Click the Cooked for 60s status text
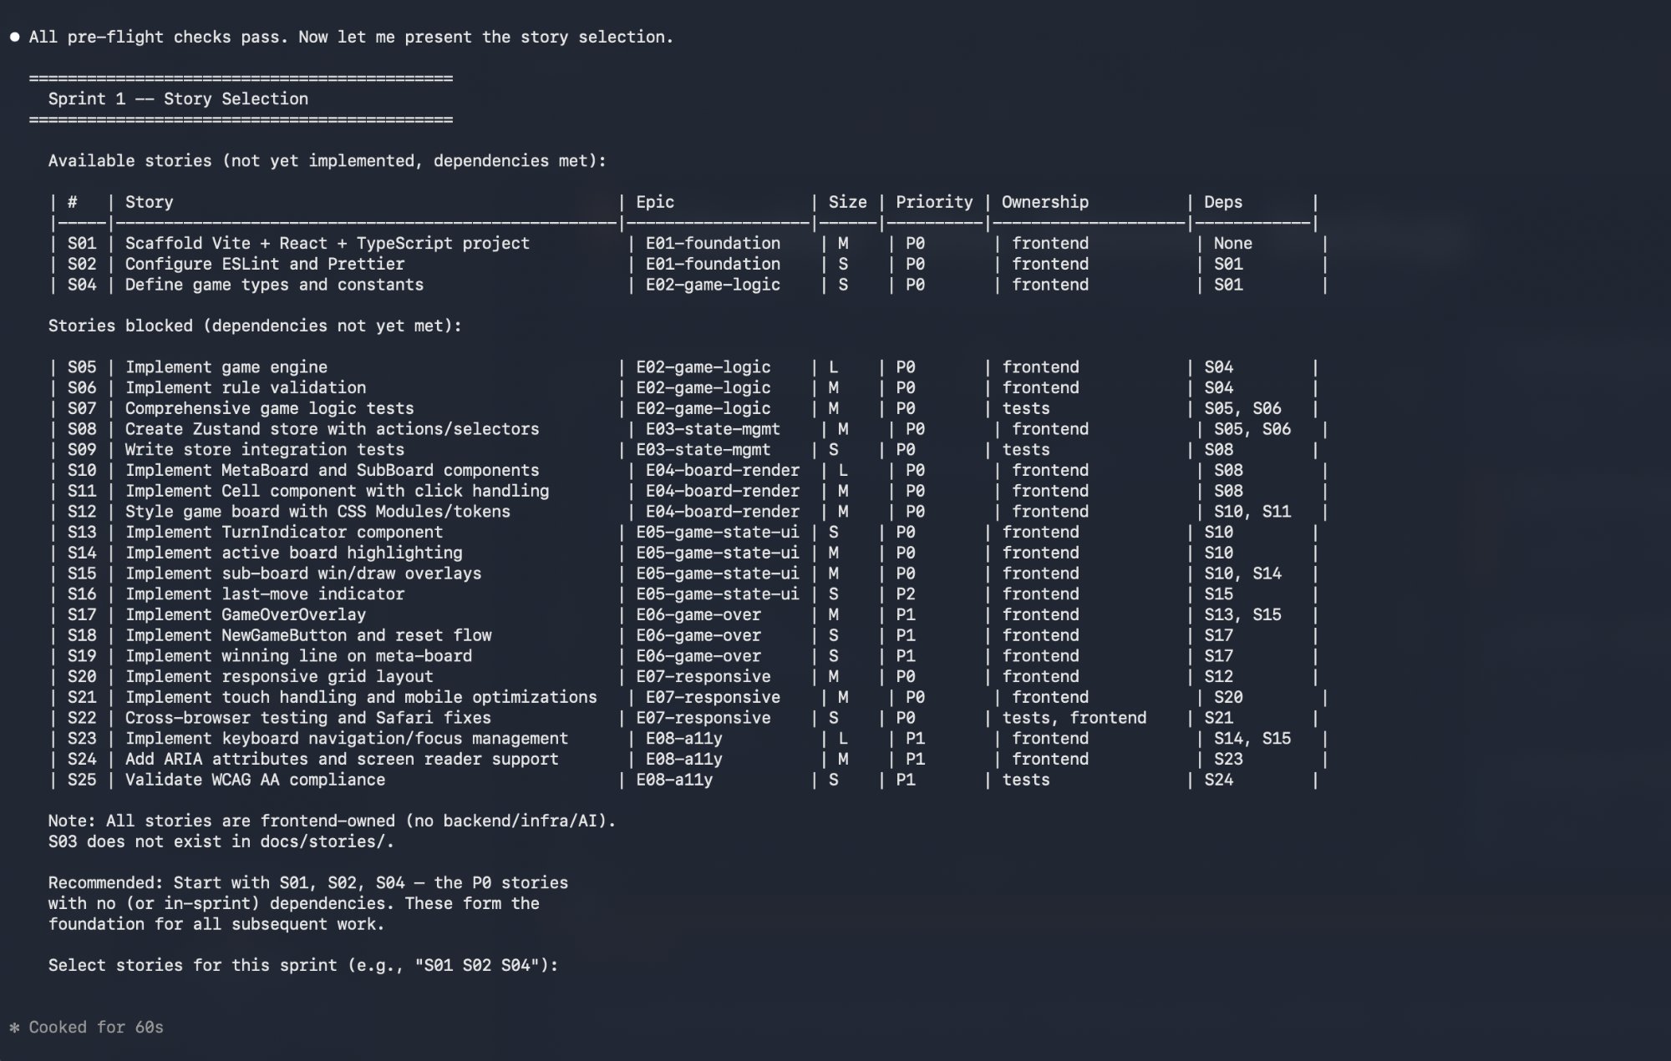 coord(92,1028)
